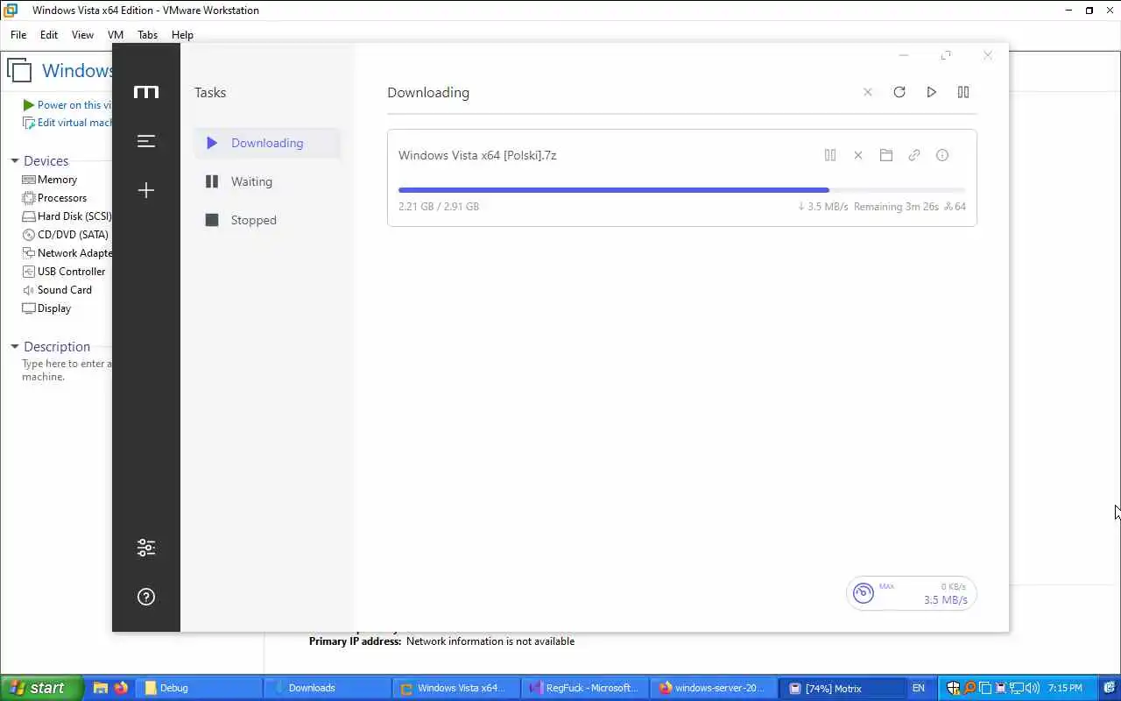Collapse the Description section in VMware
Image resolution: width=1121 pixels, height=701 pixels.
[15, 347]
